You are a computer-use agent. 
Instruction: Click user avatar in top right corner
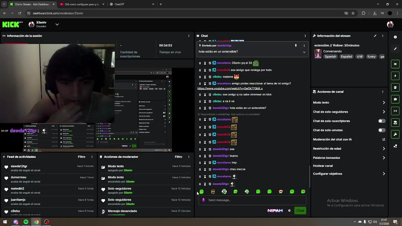tap(390, 24)
